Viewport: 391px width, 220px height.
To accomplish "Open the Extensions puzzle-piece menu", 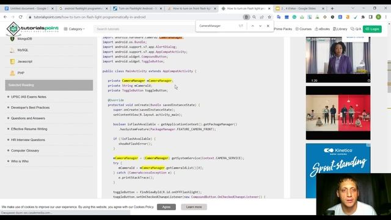I will pyautogui.click(x=363, y=17).
